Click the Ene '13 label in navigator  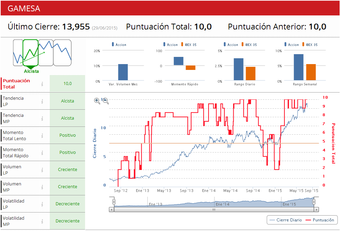point(155,204)
